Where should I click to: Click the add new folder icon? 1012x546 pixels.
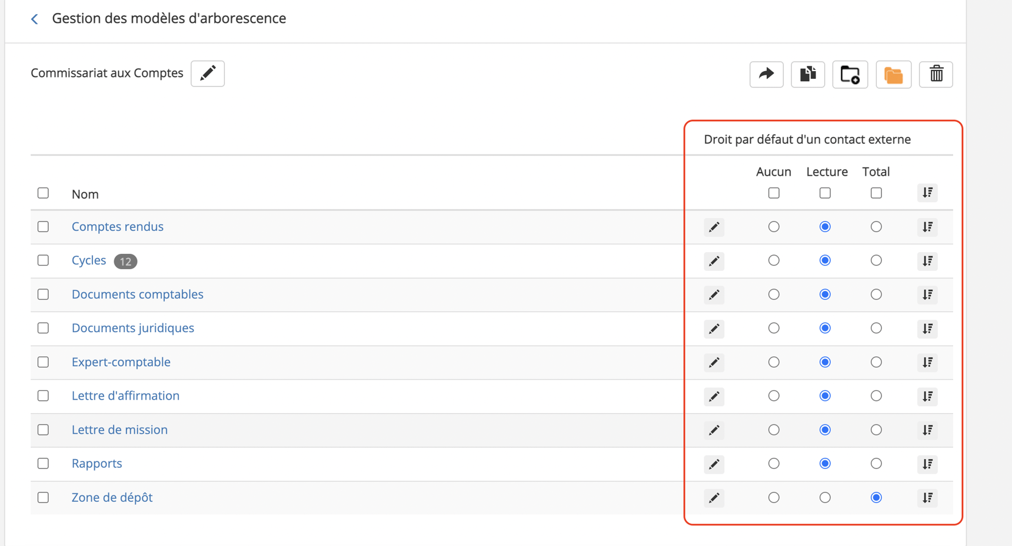pyautogui.click(x=850, y=75)
